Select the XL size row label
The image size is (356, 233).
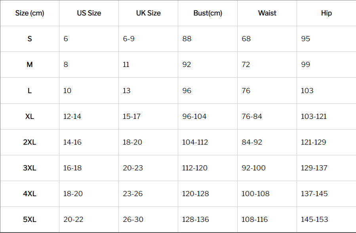pyautogui.click(x=30, y=116)
